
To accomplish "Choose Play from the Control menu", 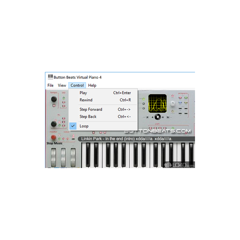I will 103,93.
